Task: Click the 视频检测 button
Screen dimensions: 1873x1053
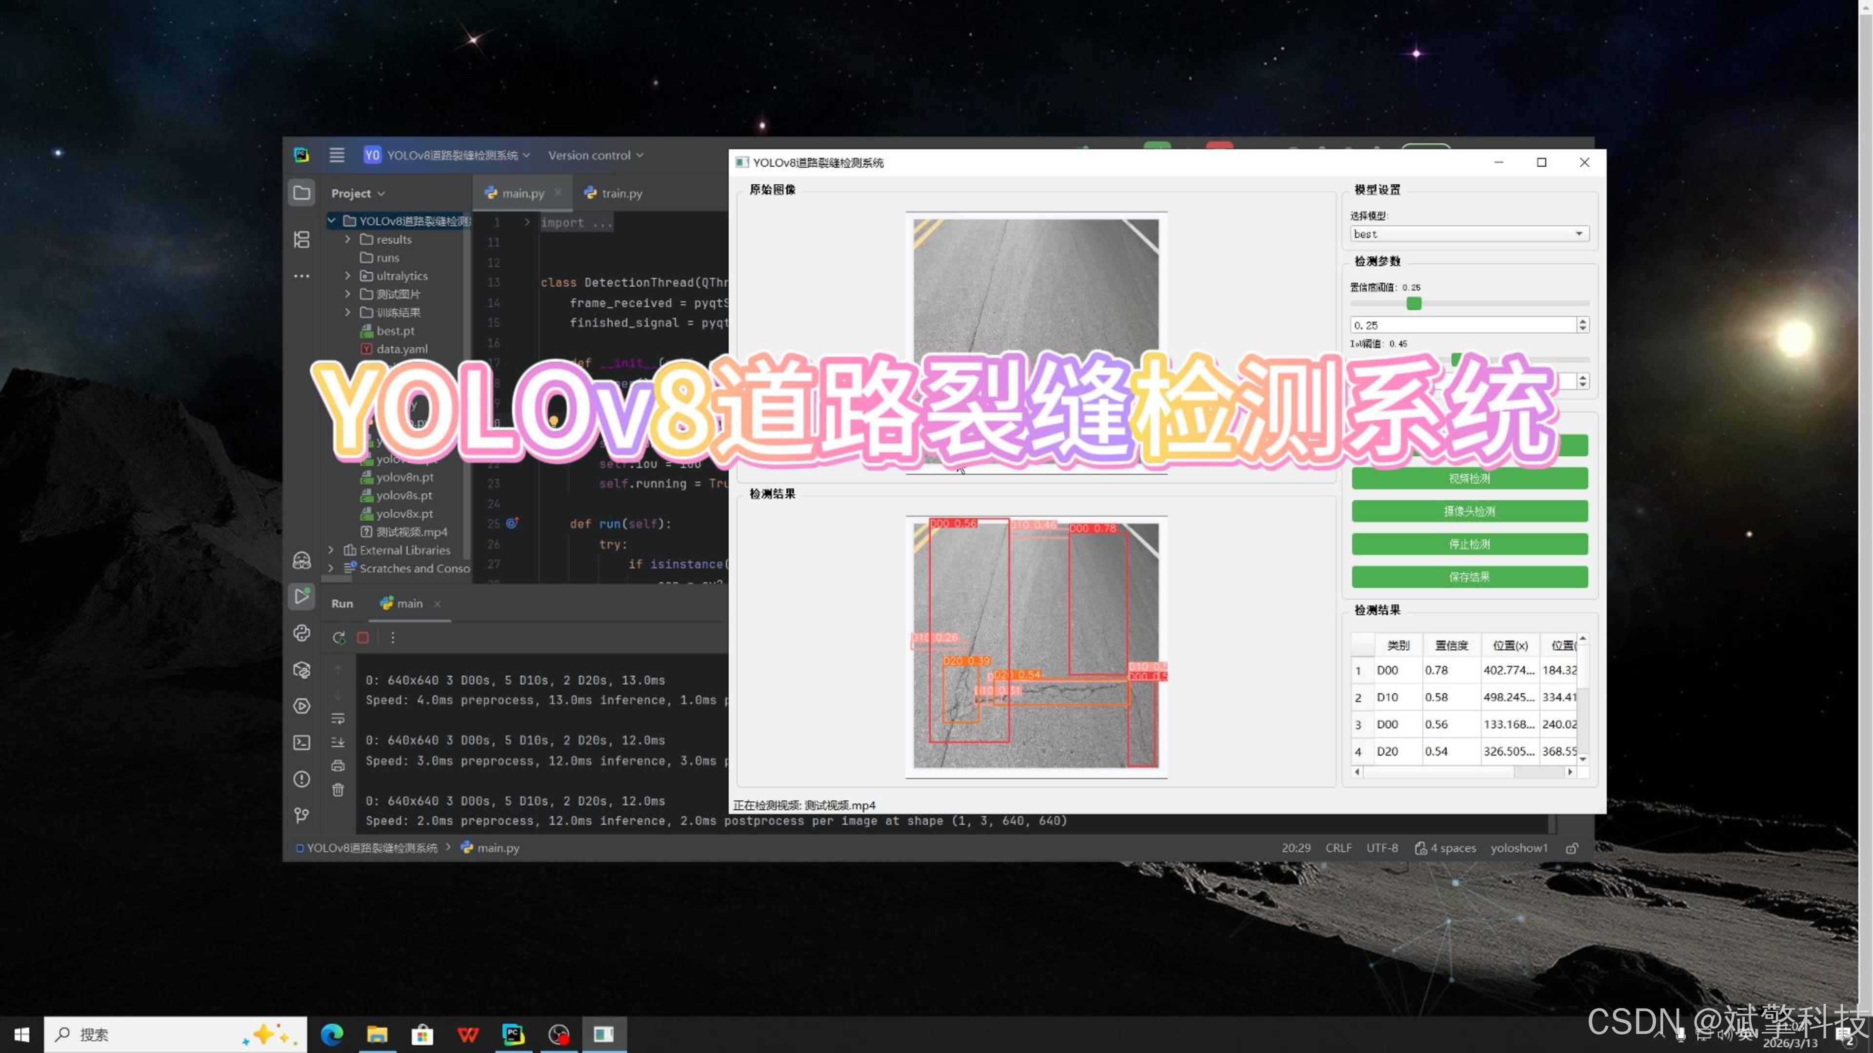Action: pyautogui.click(x=1469, y=478)
